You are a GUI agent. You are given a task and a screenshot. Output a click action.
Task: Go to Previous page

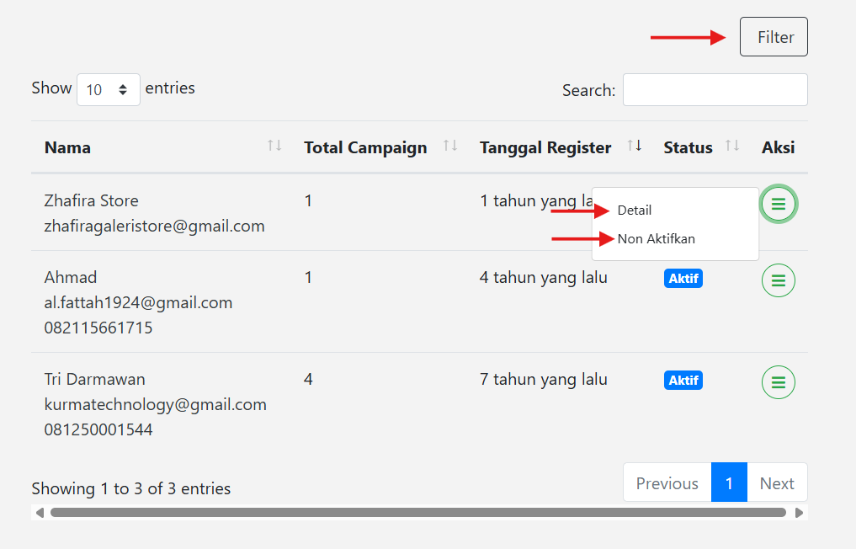[667, 483]
